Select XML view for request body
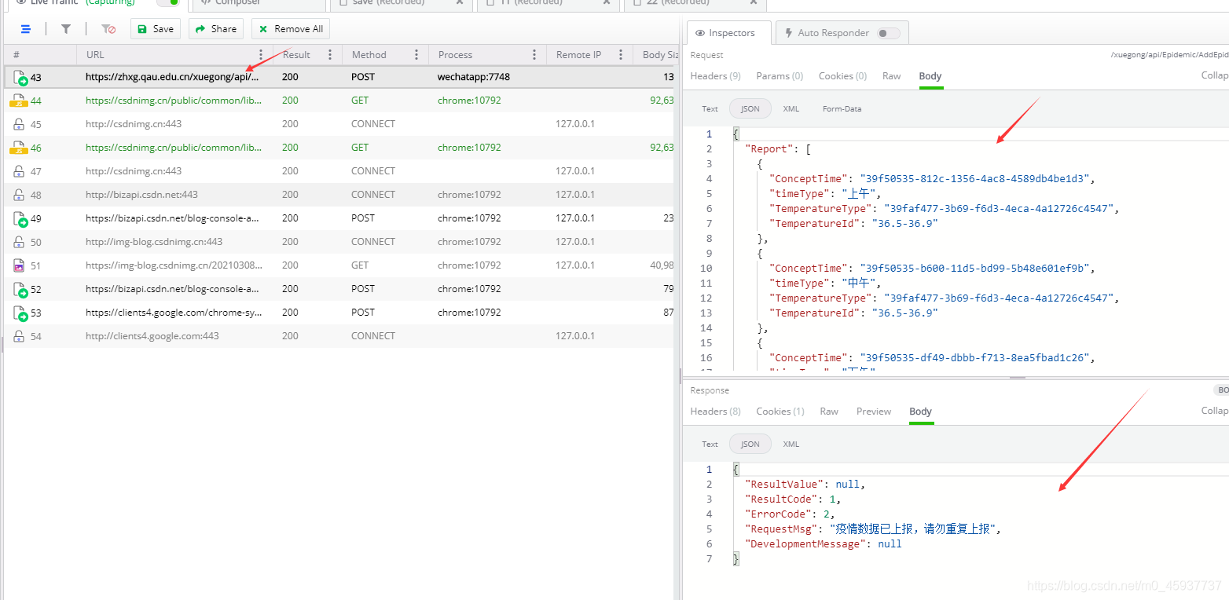Image resolution: width=1229 pixels, height=600 pixels. pyautogui.click(x=791, y=109)
